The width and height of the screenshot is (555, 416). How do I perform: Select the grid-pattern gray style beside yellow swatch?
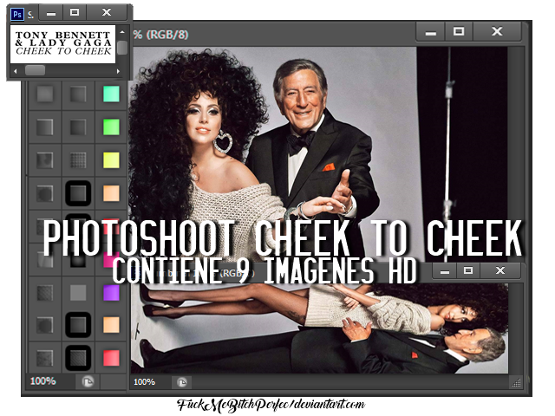coord(78,159)
